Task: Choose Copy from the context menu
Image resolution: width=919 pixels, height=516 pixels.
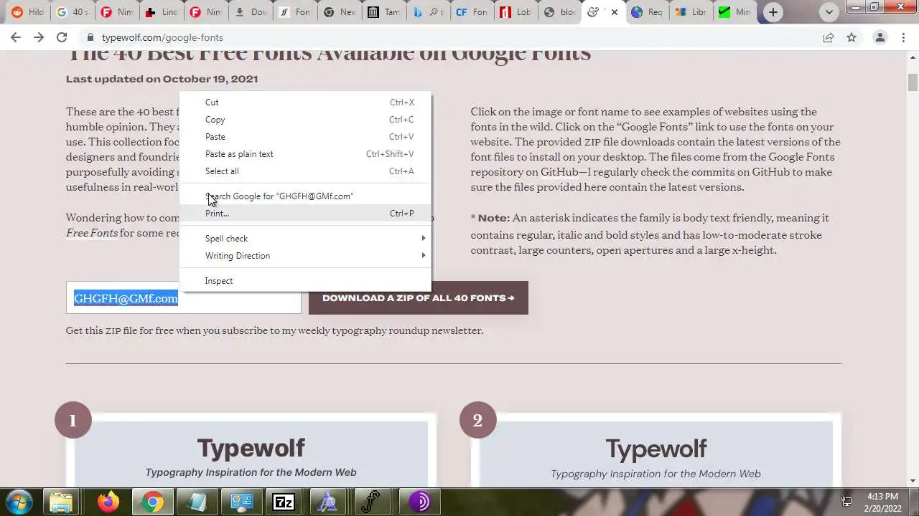Action: (305, 120)
